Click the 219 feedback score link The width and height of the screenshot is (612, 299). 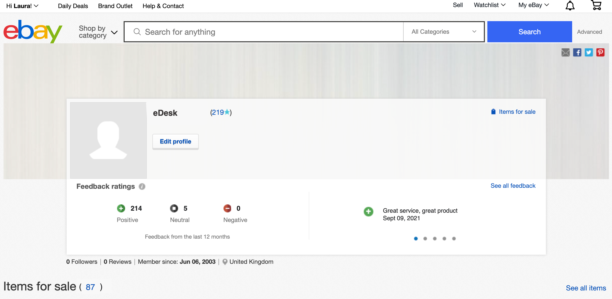(218, 112)
